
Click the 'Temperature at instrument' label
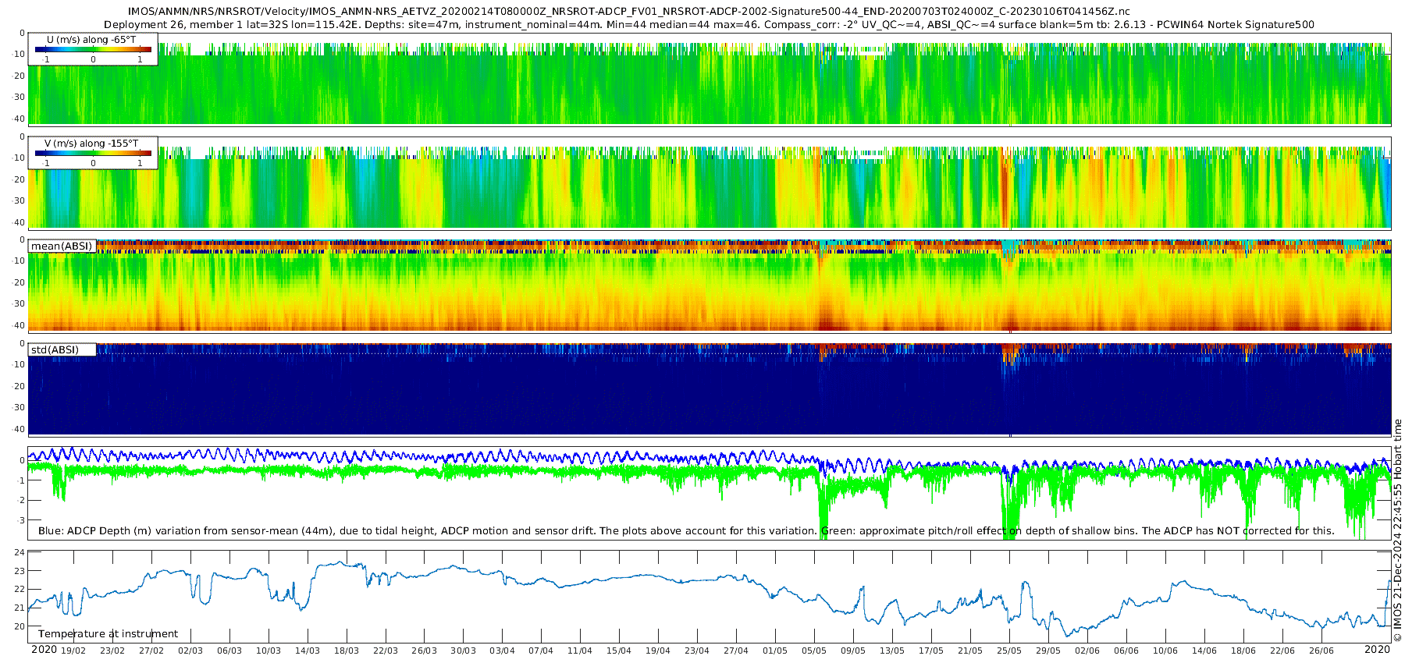pos(108,633)
